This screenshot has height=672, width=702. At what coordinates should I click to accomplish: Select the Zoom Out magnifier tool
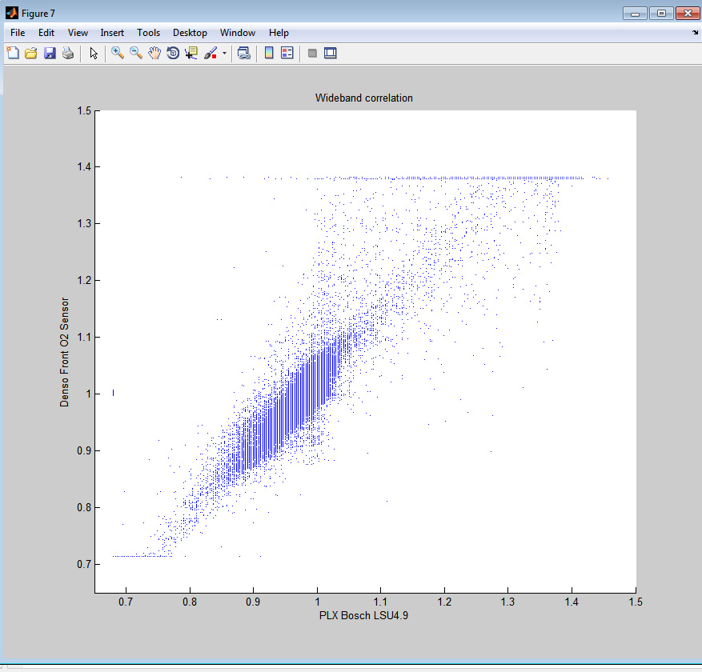point(135,54)
